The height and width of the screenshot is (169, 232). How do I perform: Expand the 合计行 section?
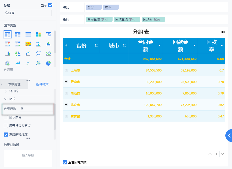[x=6, y=91]
